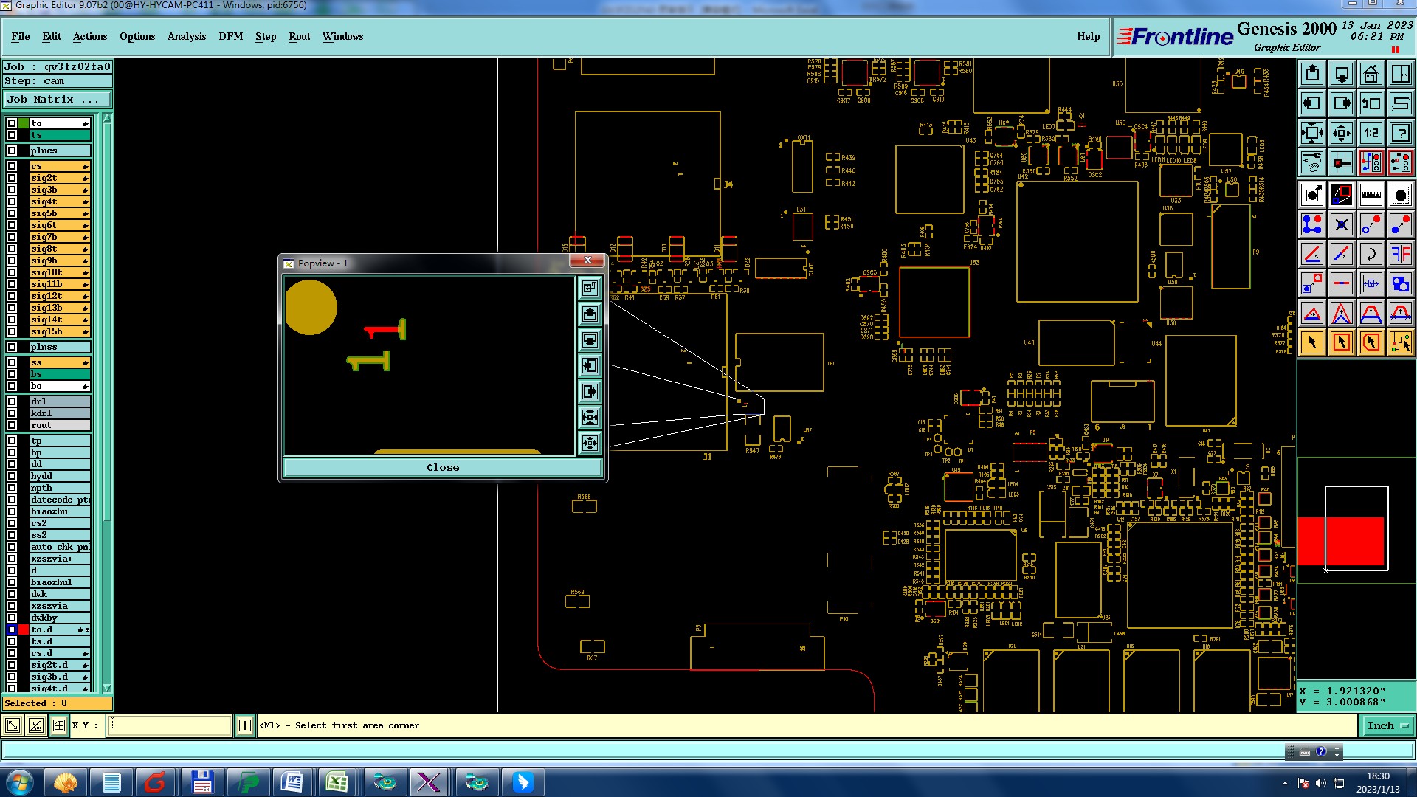The width and height of the screenshot is (1417, 797).
Task: Click the question mark help icon
Action: click(x=1400, y=133)
